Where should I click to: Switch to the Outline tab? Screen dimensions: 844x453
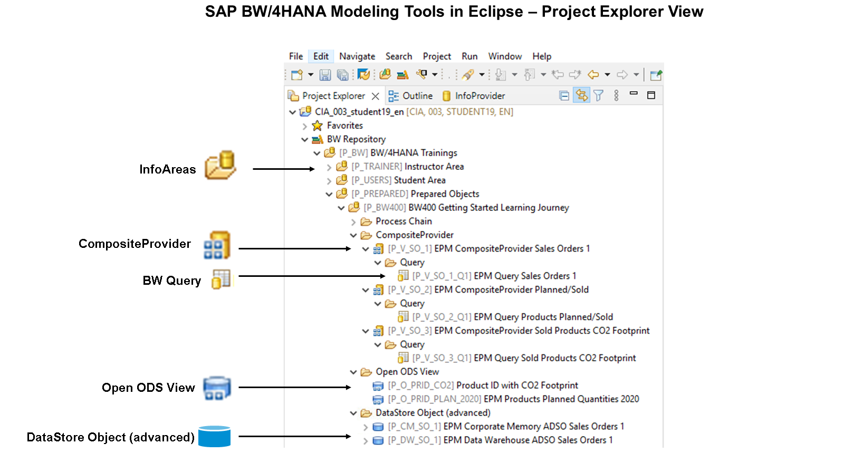[x=410, y=96]
